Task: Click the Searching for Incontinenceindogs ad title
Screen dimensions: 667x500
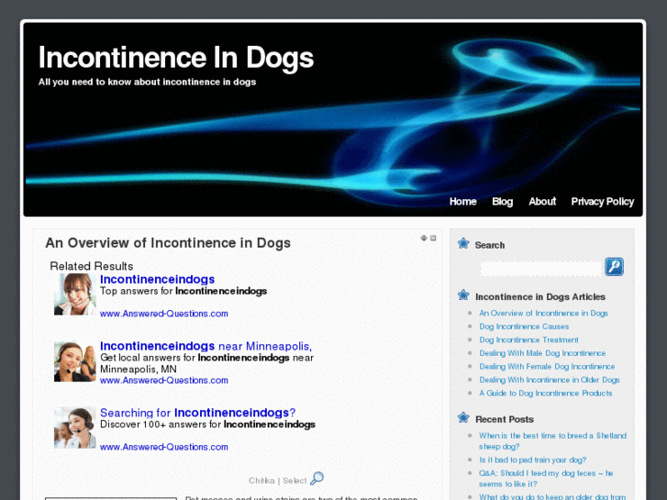Action: click(197, 413)
